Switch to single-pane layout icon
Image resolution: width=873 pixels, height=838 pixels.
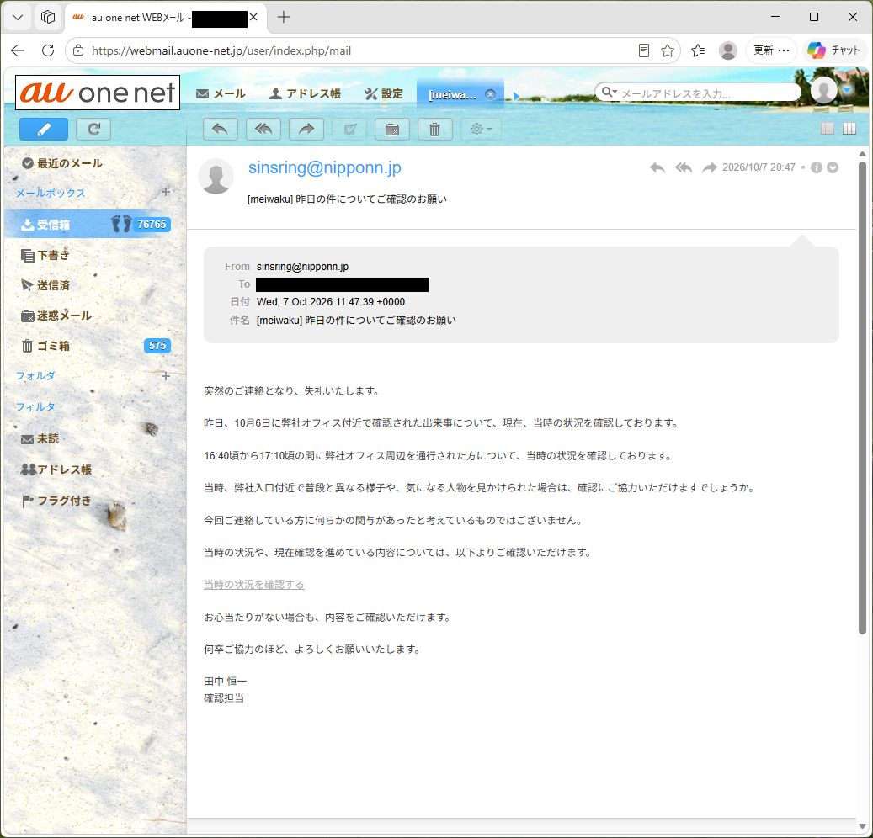coord(828,129)
